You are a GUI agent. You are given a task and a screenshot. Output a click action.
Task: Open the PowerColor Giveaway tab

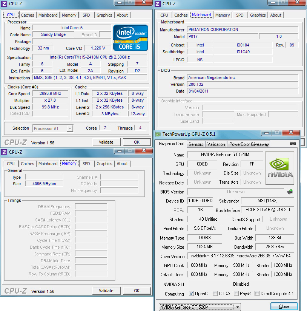[250, 144]
